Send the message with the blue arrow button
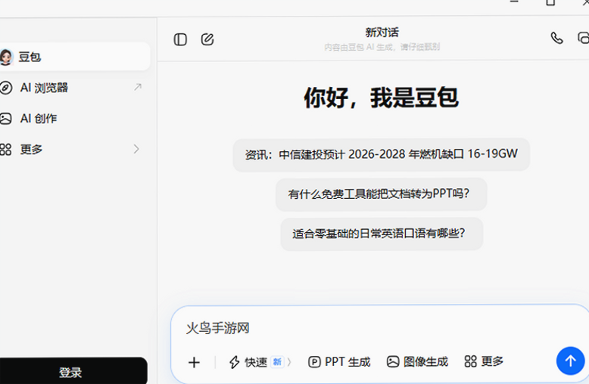The height and width of the screenshot is (384, 589). [x=570, y=361]
